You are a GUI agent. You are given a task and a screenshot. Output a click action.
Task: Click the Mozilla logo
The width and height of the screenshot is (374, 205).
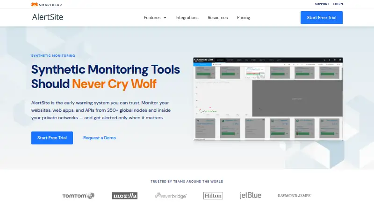[x=125, y=196]
